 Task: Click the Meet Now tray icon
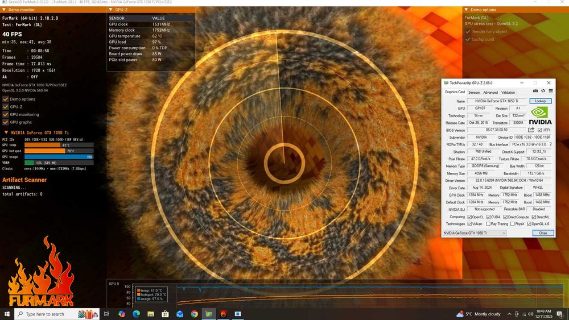tap(517, 314)
